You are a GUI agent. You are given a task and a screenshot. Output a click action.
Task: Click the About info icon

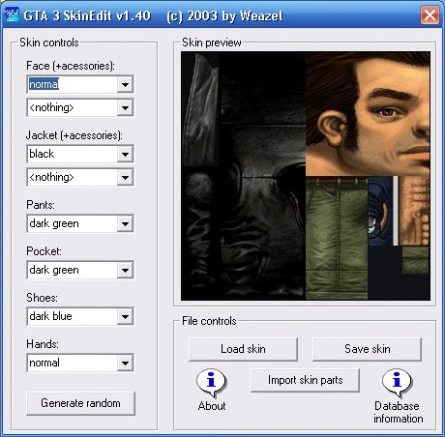click(x=212, y=382)
